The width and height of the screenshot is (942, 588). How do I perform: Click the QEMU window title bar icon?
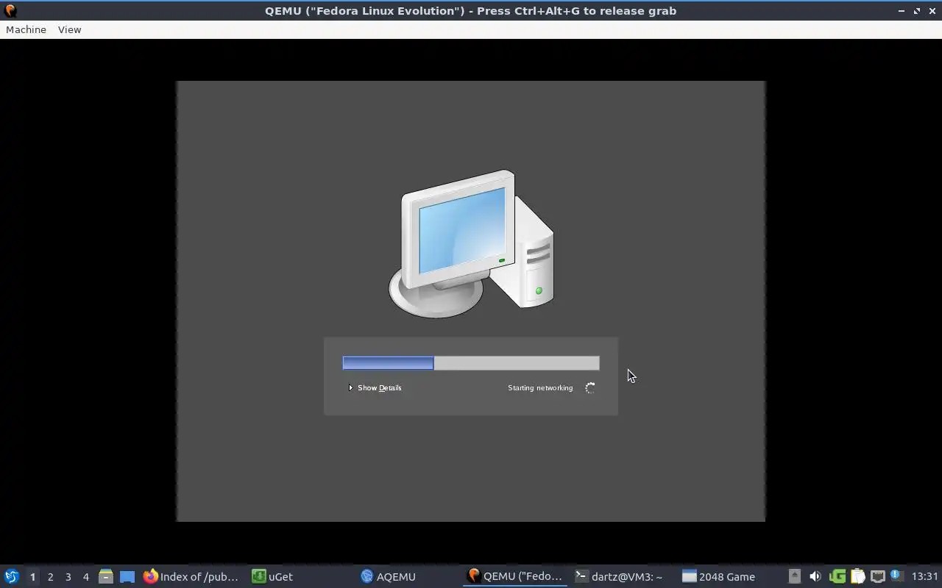pos(10,10)
